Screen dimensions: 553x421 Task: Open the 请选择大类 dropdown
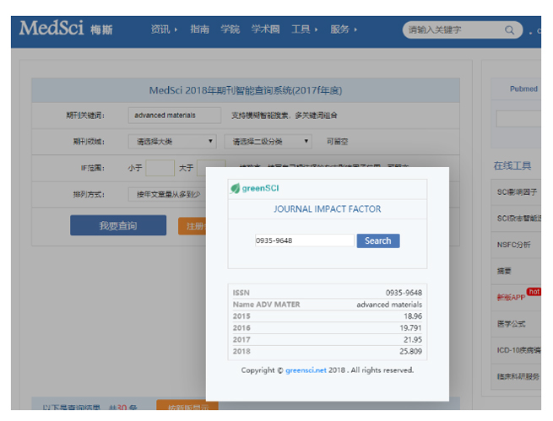[172, 142]
